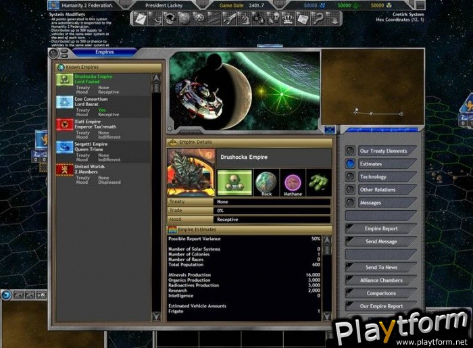Click the fourth small icon beside the minimap globe
Image resolution: width=473 pixels, height=348 pixels.
42,295
